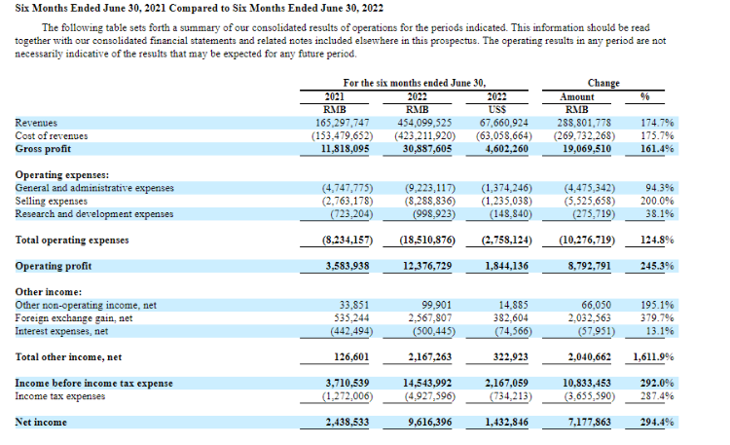The image size is (730, 445).
Task: Select the (18,510,876) total expenses value
Action: 427,241
